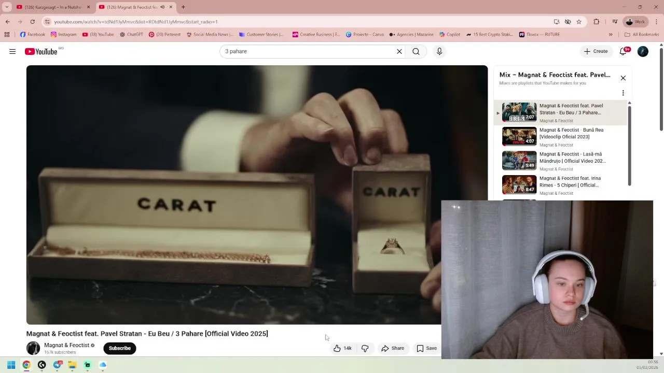Open the Chrome apps grid icon
The image size is (664, 373).
7,35
